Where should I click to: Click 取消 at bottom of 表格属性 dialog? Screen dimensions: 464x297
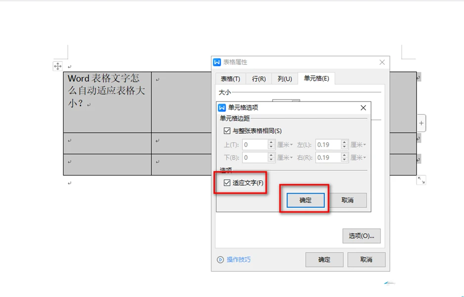point(367,260)
